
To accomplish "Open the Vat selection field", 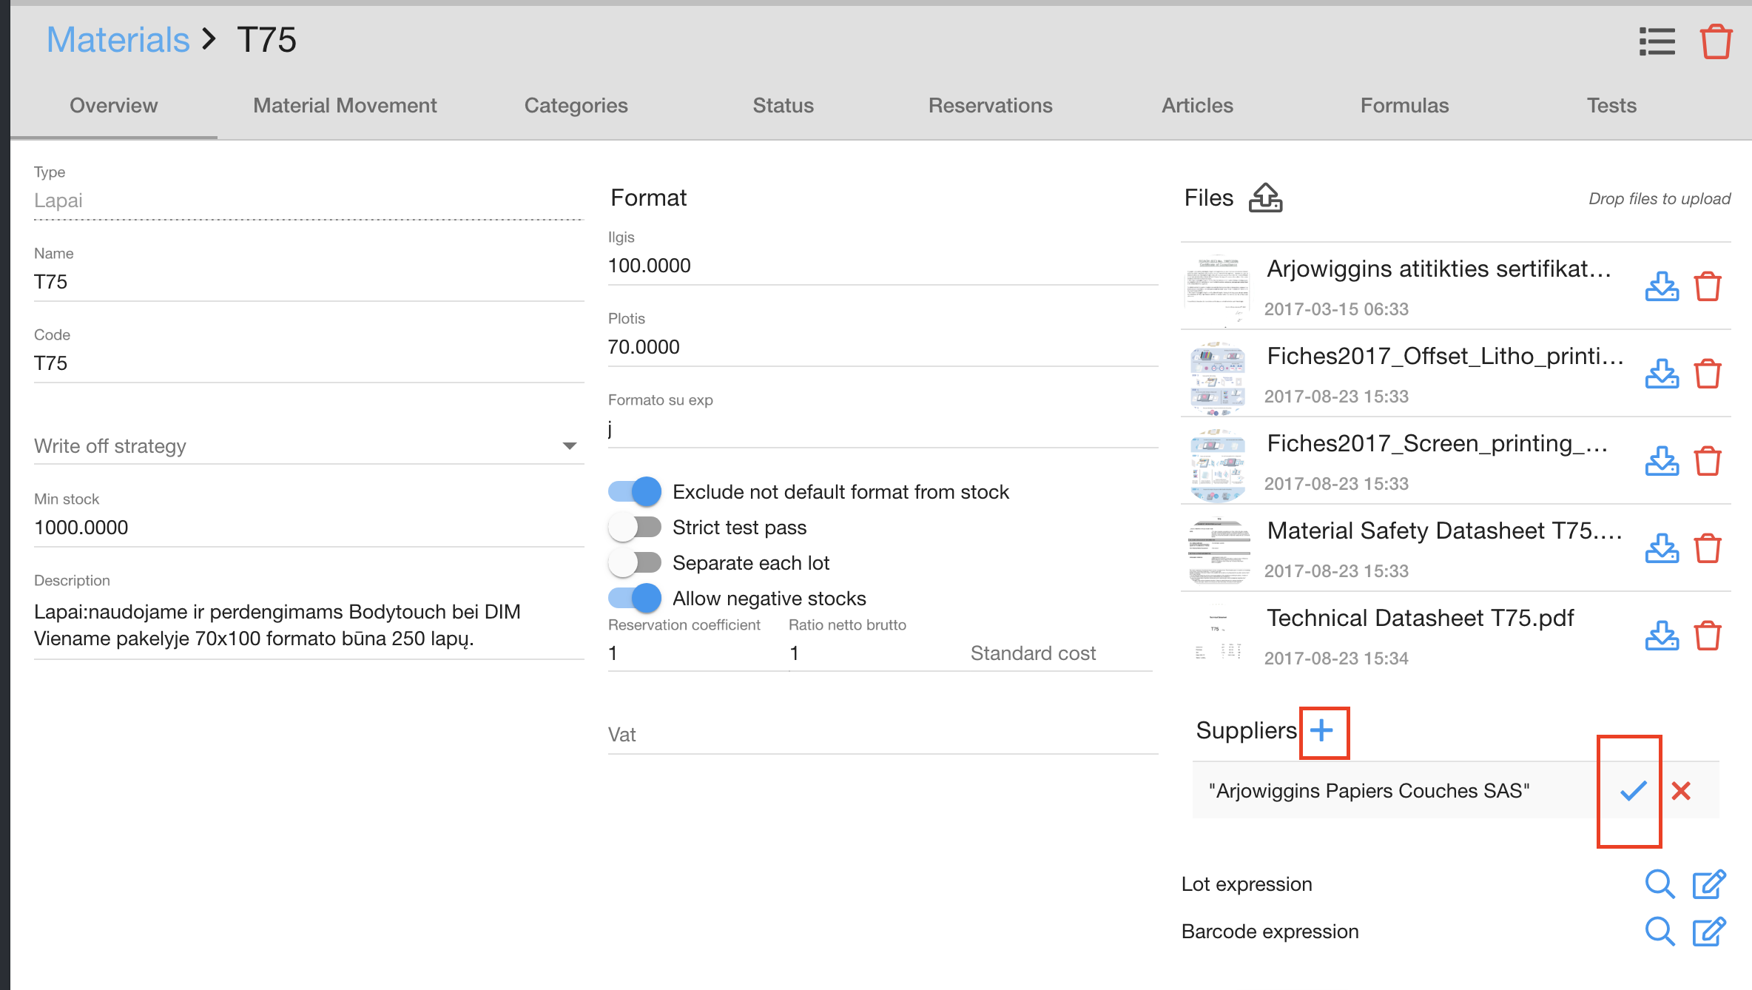I will 882,735.
